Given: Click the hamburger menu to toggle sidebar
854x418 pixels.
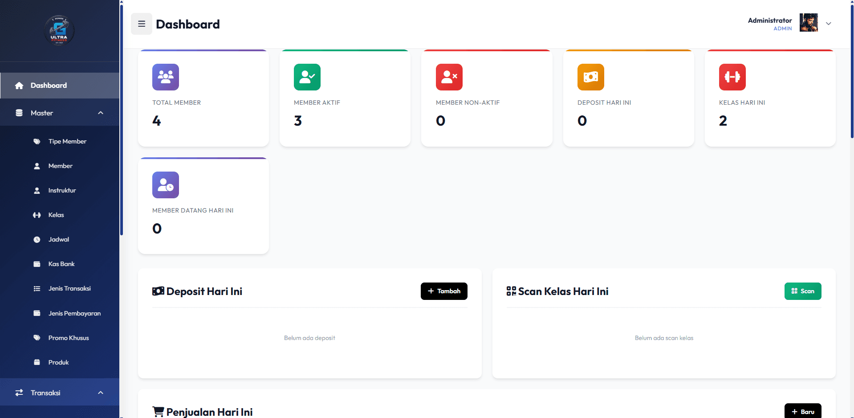Looking at the screenshot, I should point(142,24).
